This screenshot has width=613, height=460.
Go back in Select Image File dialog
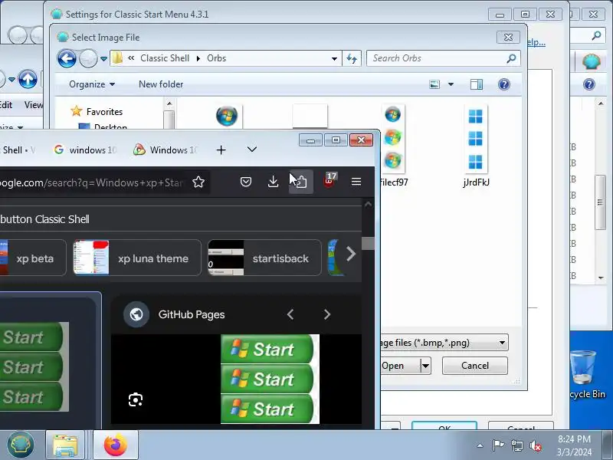[x=67, y=59]
